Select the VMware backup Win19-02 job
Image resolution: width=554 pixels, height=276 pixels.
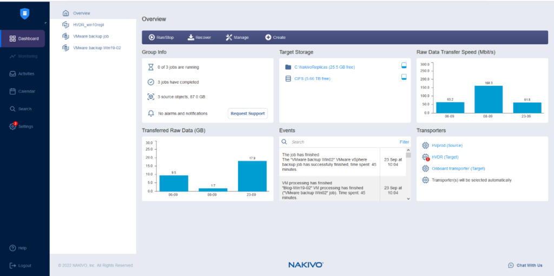click(93, 48)
